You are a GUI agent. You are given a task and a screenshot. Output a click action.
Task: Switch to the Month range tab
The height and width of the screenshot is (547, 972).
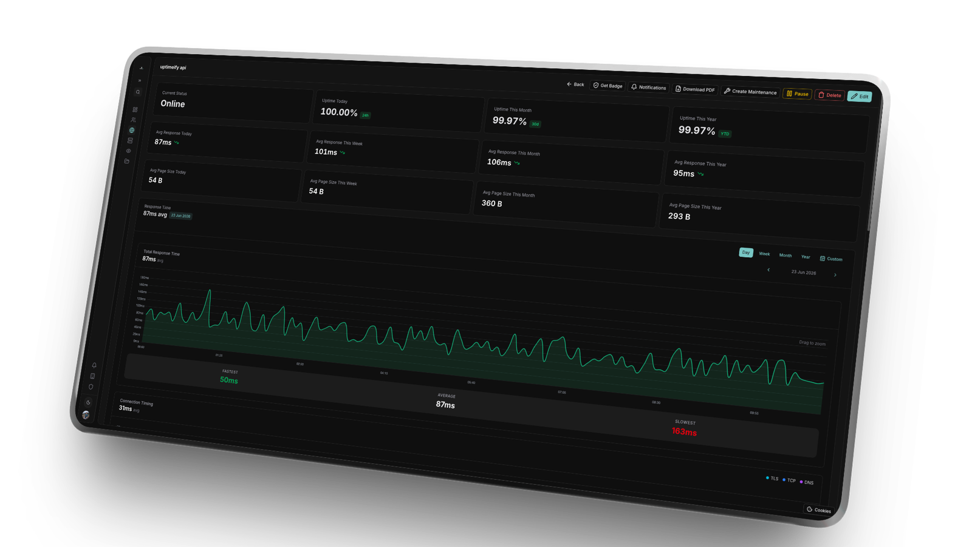click(x=785, y=255)
